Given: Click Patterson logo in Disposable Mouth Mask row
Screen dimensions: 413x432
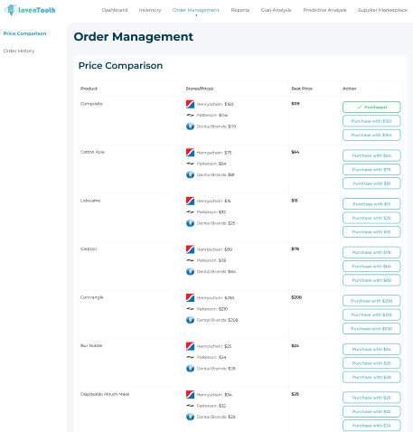Looking at the screenshot, I should click(x=190, y=406).
